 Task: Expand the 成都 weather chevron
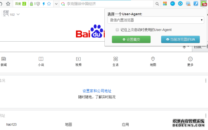(x=18, y=14)
